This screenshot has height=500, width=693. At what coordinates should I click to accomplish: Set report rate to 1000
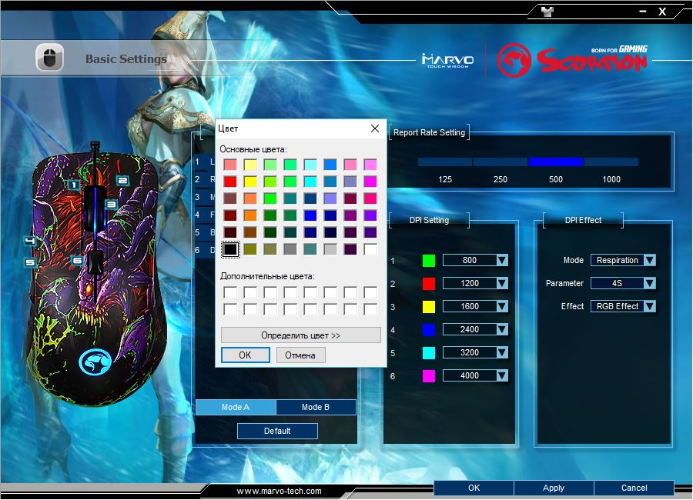611,162
